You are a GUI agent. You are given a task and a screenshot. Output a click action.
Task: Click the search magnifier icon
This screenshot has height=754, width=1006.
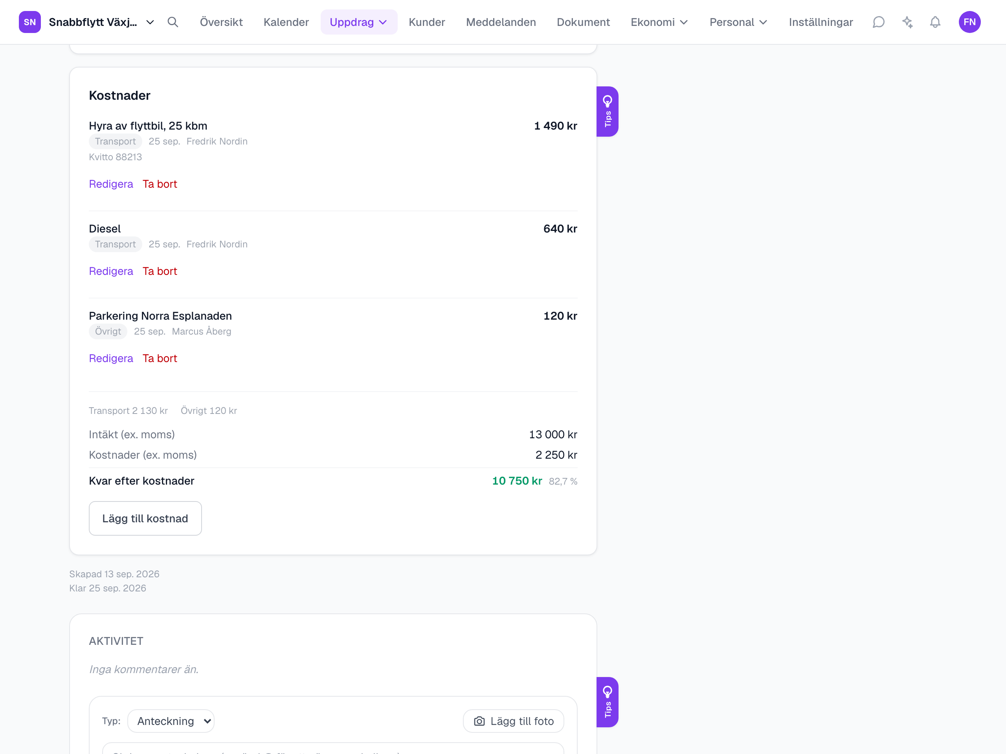coord(173,22)
